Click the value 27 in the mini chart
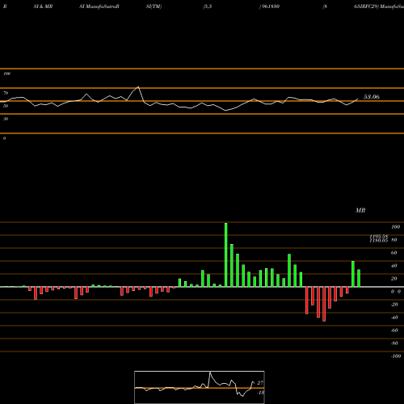 coord(260,383)
